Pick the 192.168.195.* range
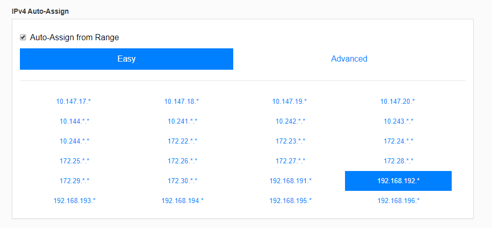 290,201
